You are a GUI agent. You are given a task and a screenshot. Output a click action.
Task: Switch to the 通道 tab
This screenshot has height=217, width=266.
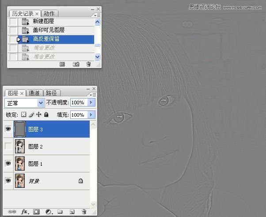tap(34, 93)
